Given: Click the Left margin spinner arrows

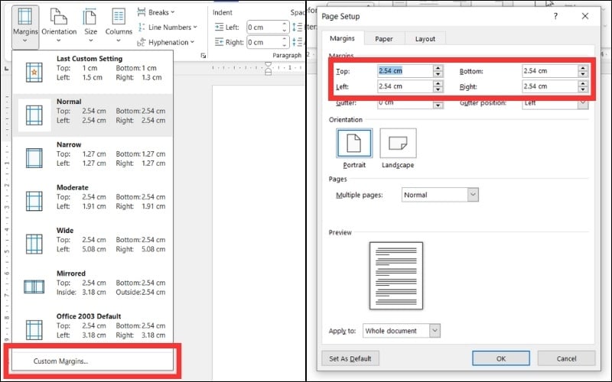Looking at the screenshot, I should (438, 86).
